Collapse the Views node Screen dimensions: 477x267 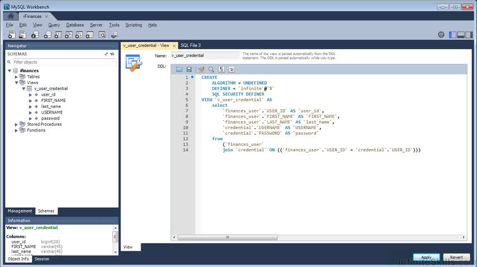coord(16,83)
